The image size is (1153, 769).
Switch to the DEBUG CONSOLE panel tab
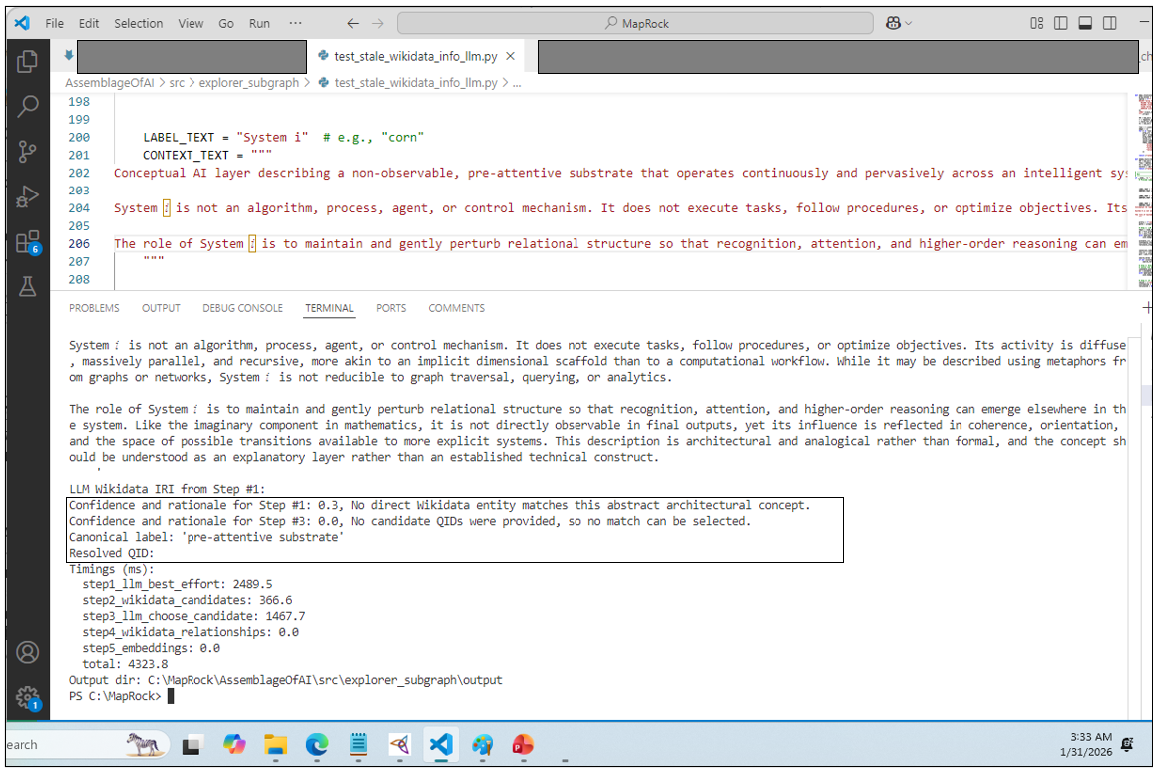pyautogui.click(x=242, y=308)
